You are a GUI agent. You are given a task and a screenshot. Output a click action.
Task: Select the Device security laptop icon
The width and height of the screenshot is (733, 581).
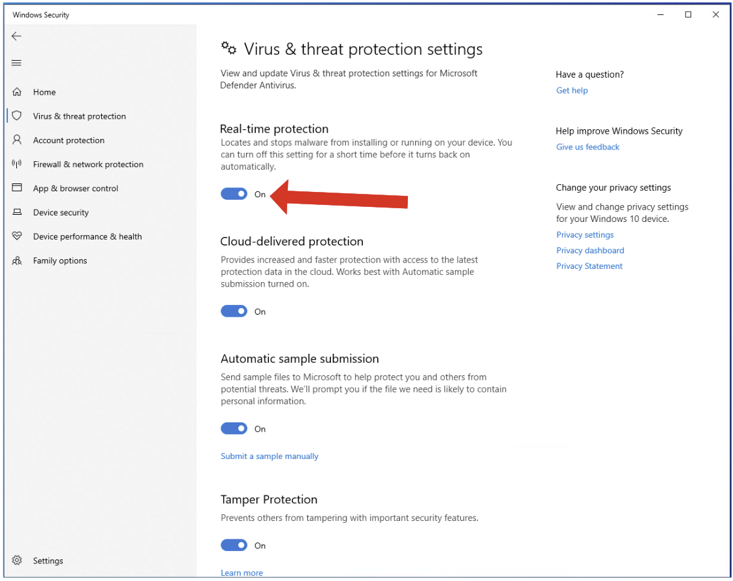click(17, 212)
